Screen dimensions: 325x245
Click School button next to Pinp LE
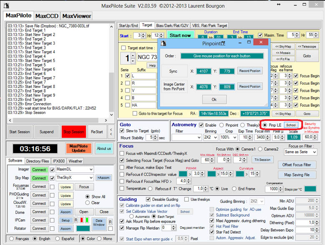(291, 125)
